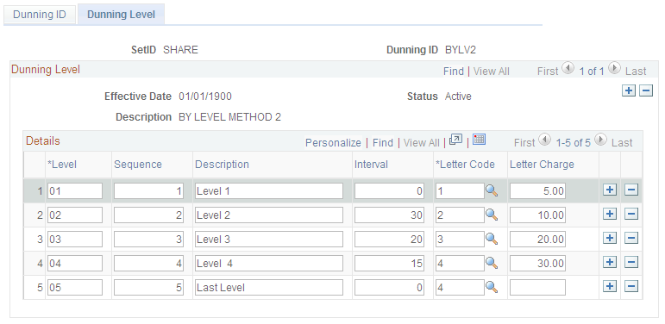The width and height of the screenshot is (665, 324).
Task: Open Letter Code lookup for Level 4
Action: [492, 263]
